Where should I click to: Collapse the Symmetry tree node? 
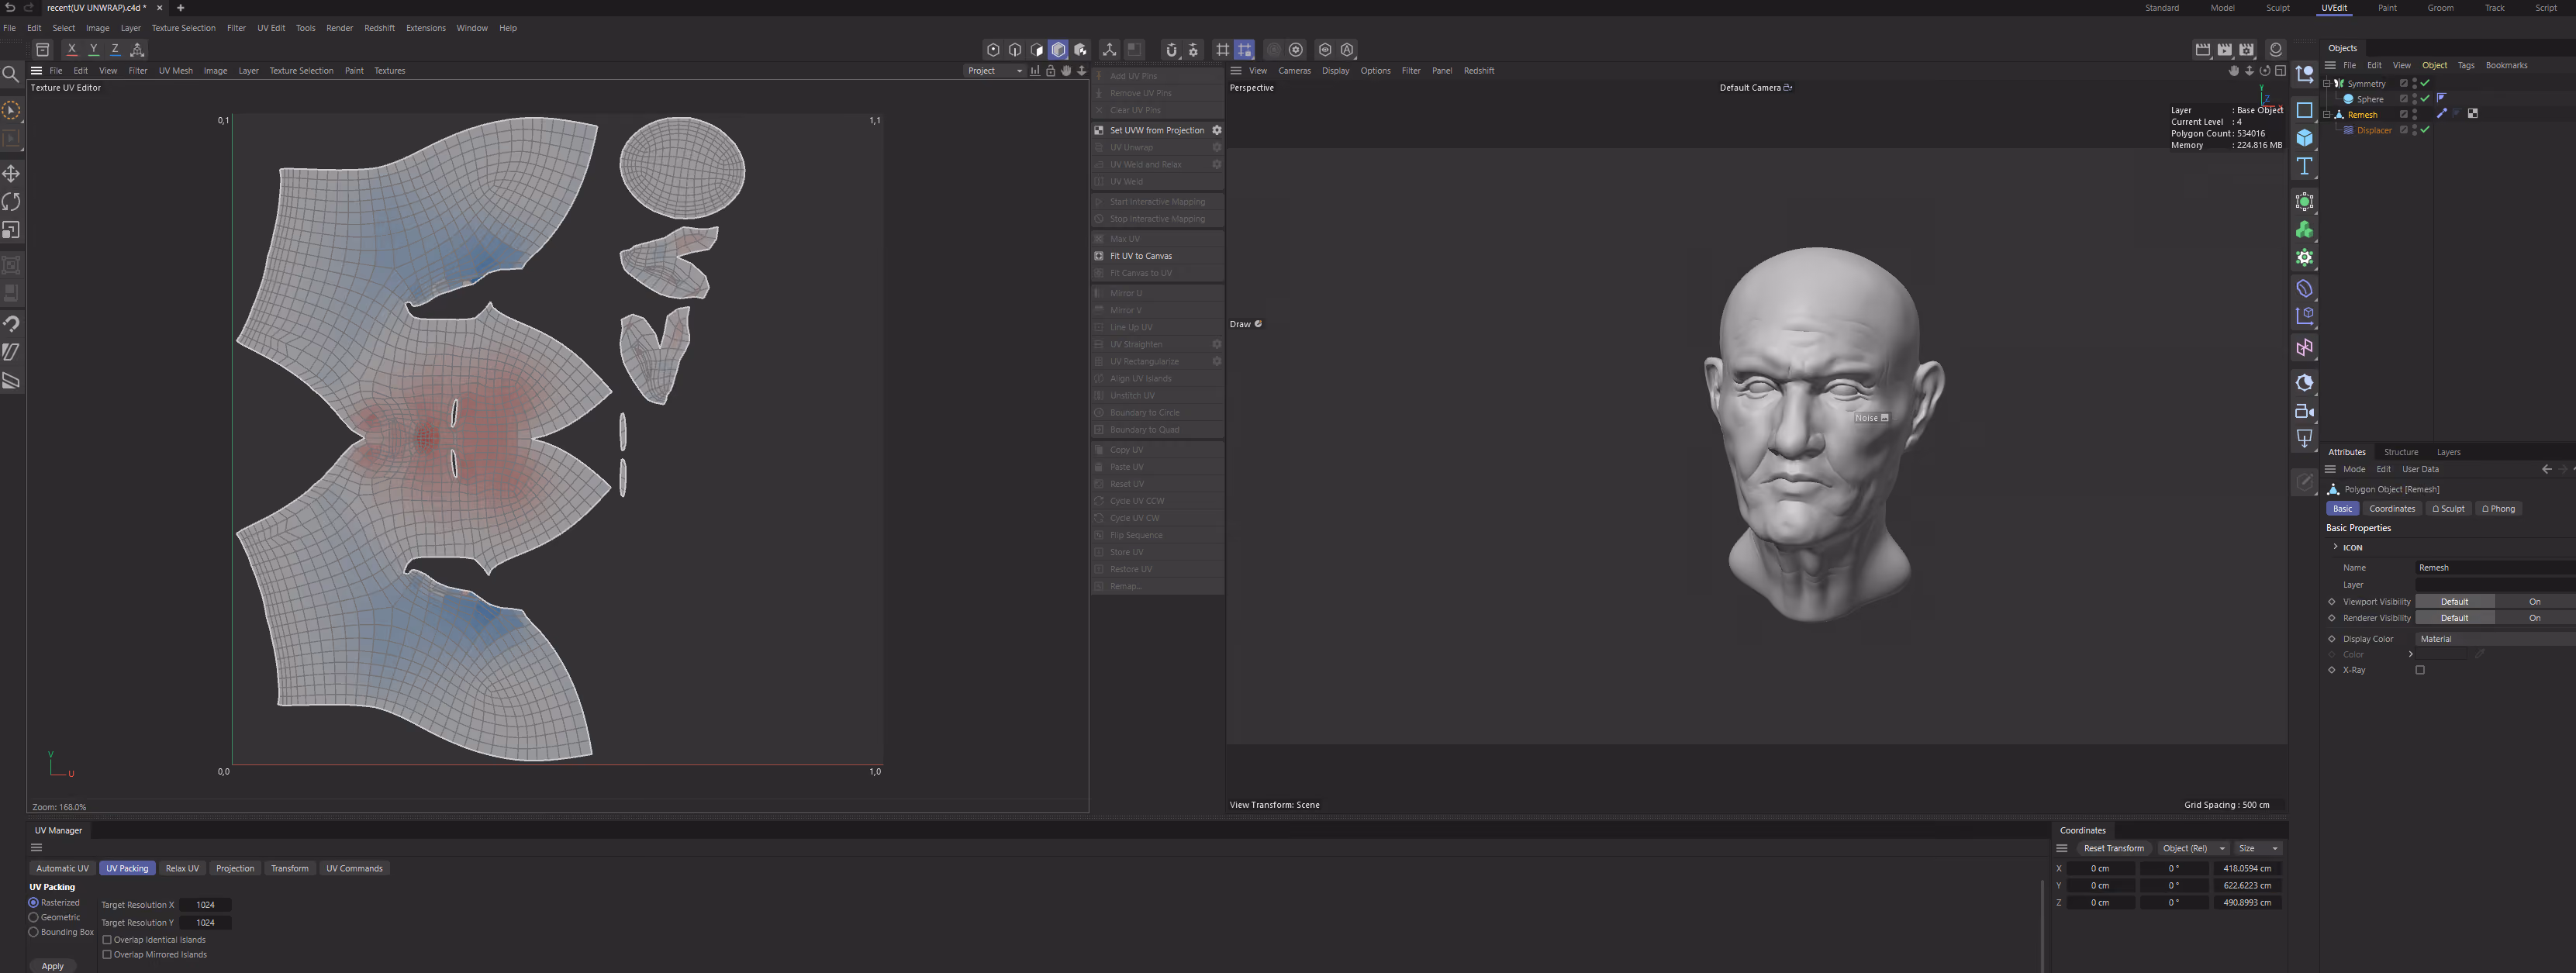point(2327,83)
